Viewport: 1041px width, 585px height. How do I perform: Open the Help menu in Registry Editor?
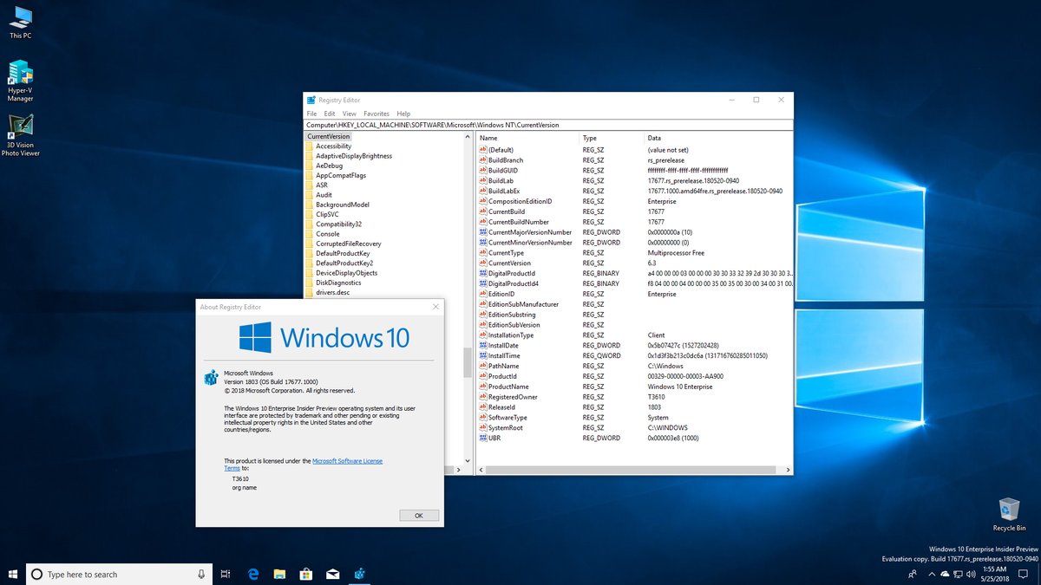coord(403,114)
